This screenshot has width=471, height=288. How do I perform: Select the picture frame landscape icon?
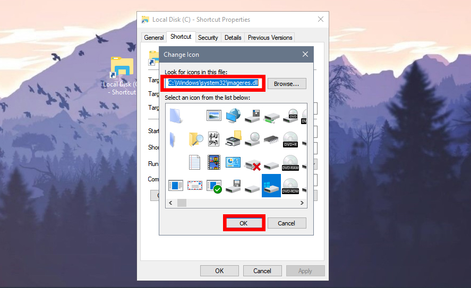coord(213,116)
